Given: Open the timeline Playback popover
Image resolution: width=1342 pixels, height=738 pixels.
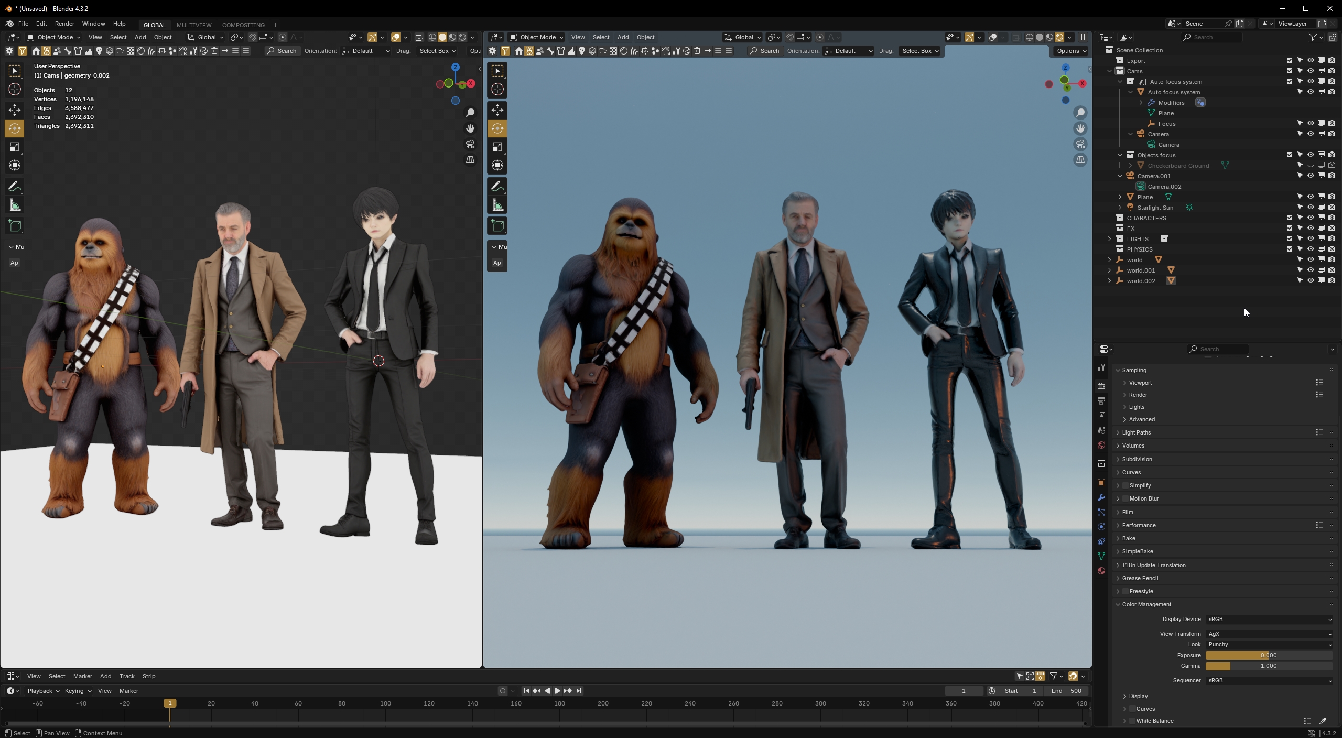Looking at the screenshot, I should click(x=43, y=691).
